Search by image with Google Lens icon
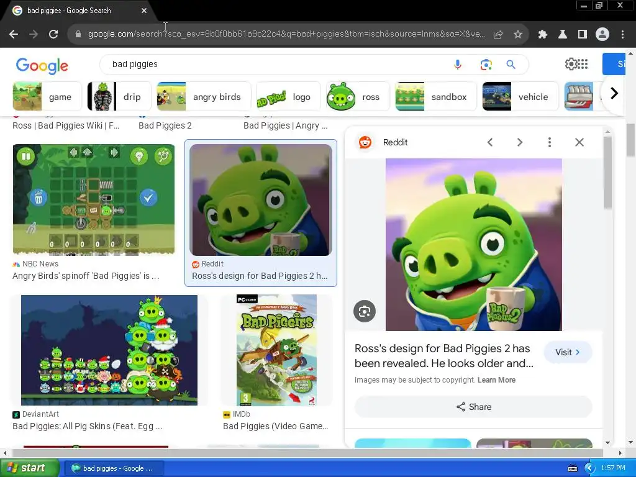This screenshot has height=477, width=636. (486, 65)
